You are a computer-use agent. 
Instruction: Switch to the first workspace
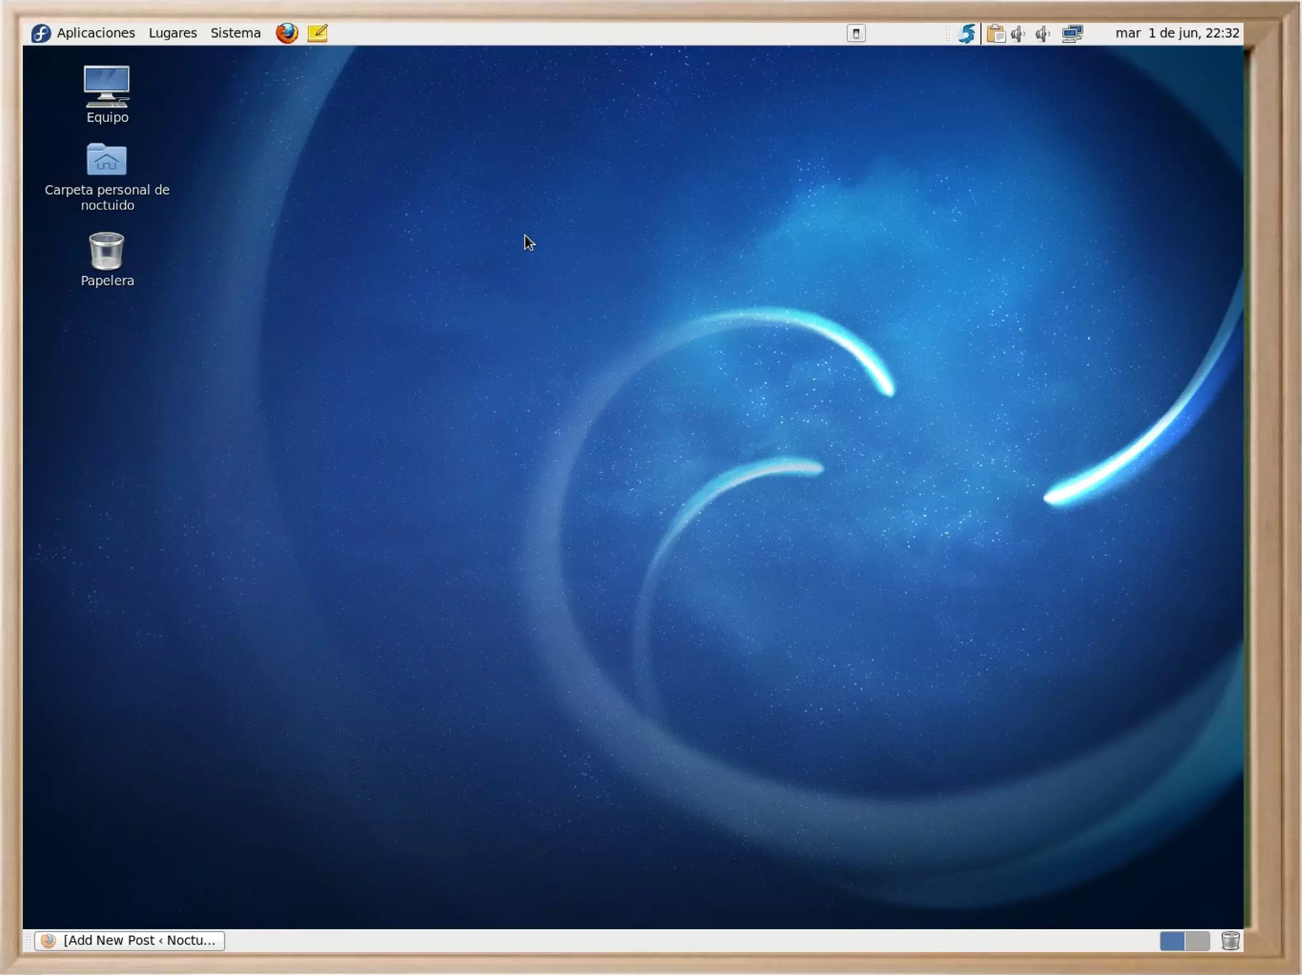coord(1172,941)
